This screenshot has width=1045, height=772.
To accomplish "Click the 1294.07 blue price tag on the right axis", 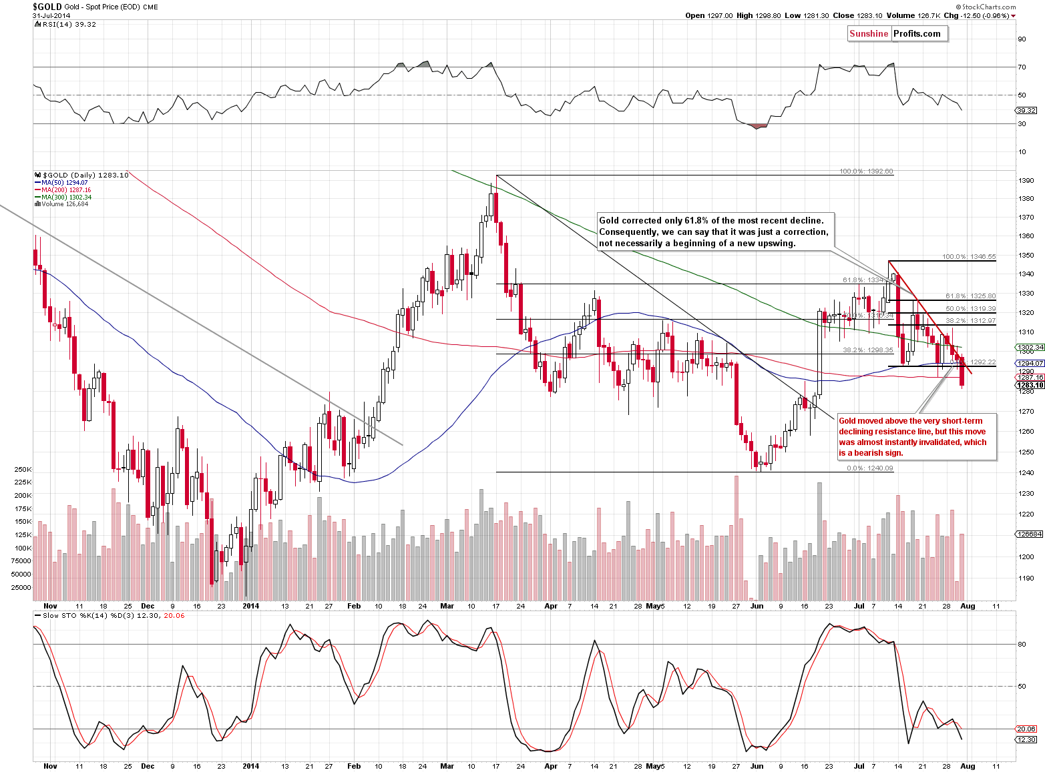I will 1030,364.
